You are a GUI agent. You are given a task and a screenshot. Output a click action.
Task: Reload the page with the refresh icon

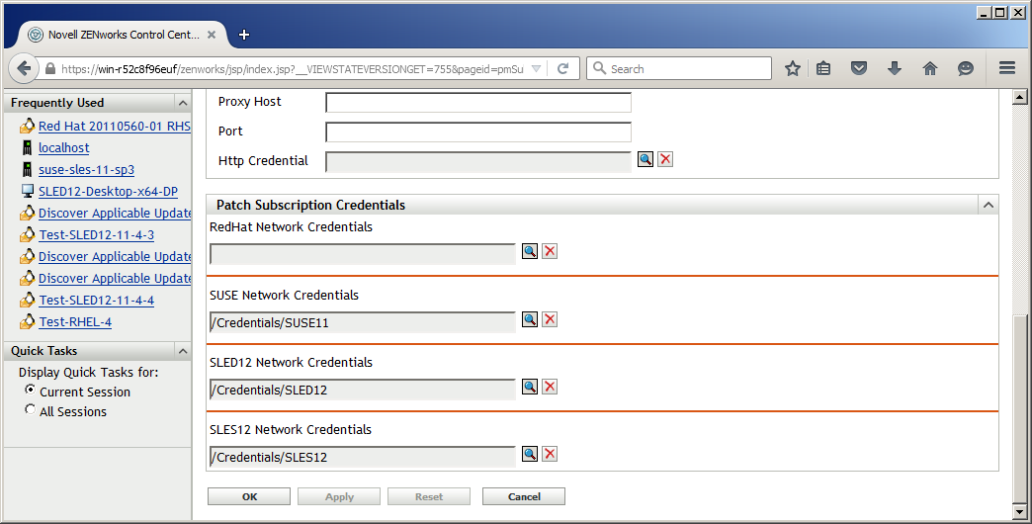tap(562, 68)
